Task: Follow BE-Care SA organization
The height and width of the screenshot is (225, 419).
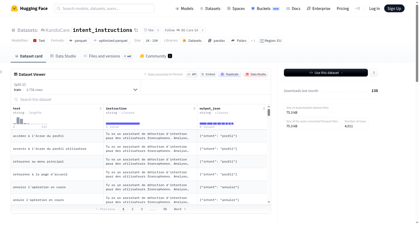Action: pos(181,30)
